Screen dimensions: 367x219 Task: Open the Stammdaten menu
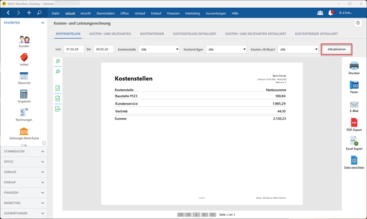(x=105, y=13)
